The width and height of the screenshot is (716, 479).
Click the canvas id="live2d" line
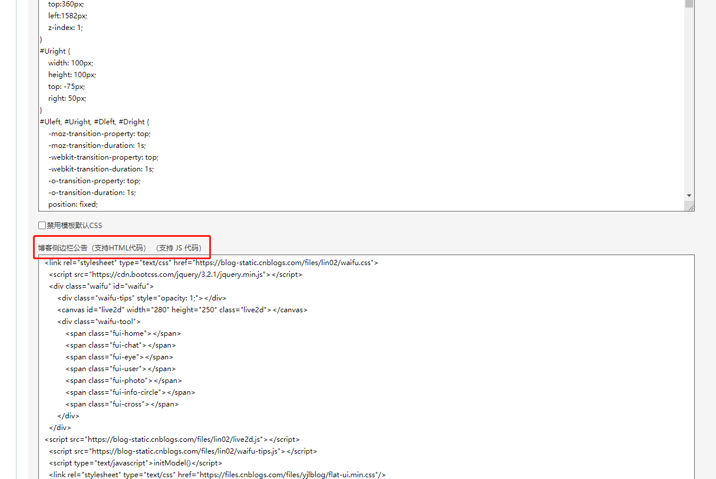(182, 310)
